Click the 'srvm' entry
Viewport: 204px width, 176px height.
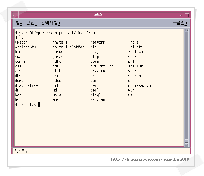click(132, 71)
